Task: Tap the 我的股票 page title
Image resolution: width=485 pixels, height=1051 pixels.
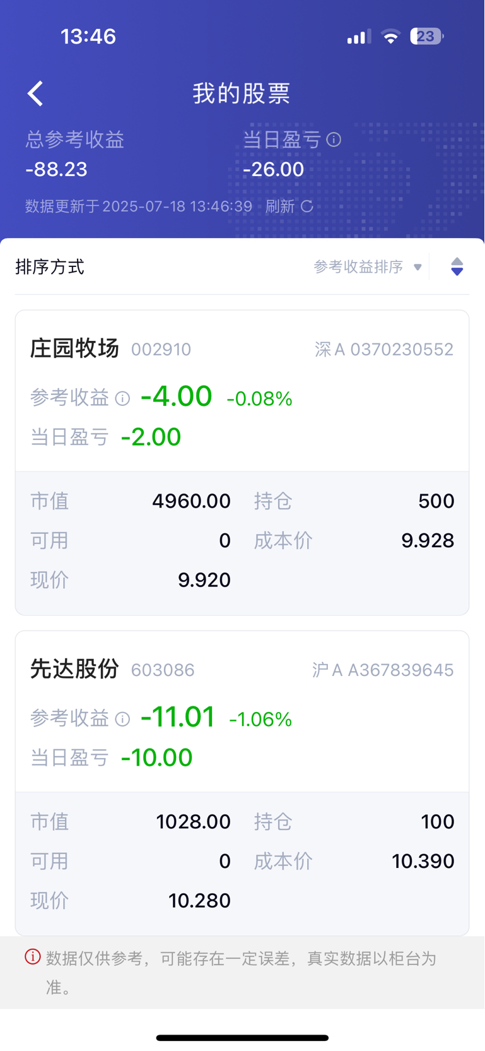Action: tap(242, 93)
